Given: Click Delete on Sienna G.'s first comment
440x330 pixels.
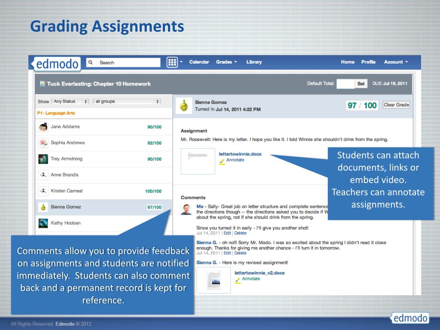Looking at the screenshot, I should pyautogui.click(x=240, y=253).
